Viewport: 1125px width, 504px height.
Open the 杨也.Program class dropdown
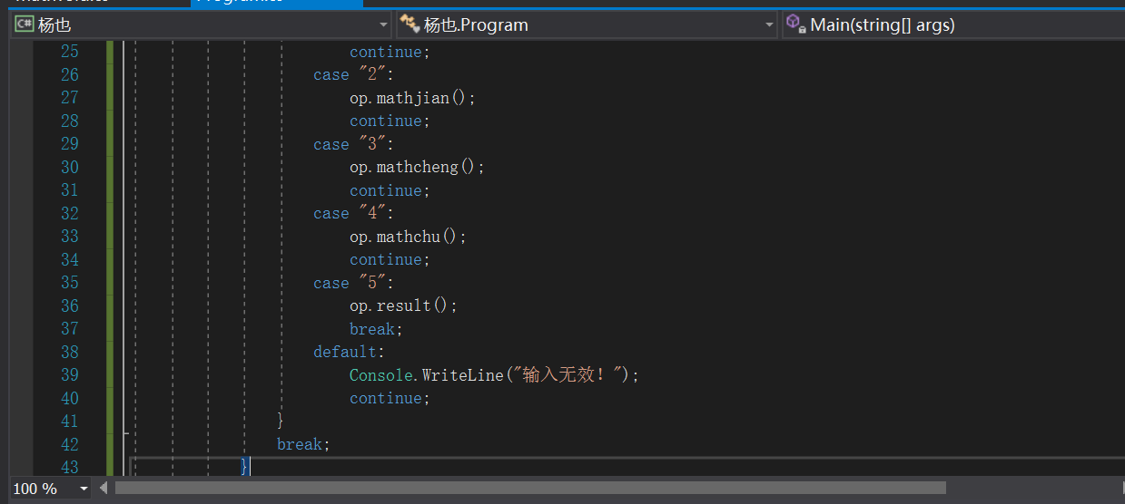587,24
